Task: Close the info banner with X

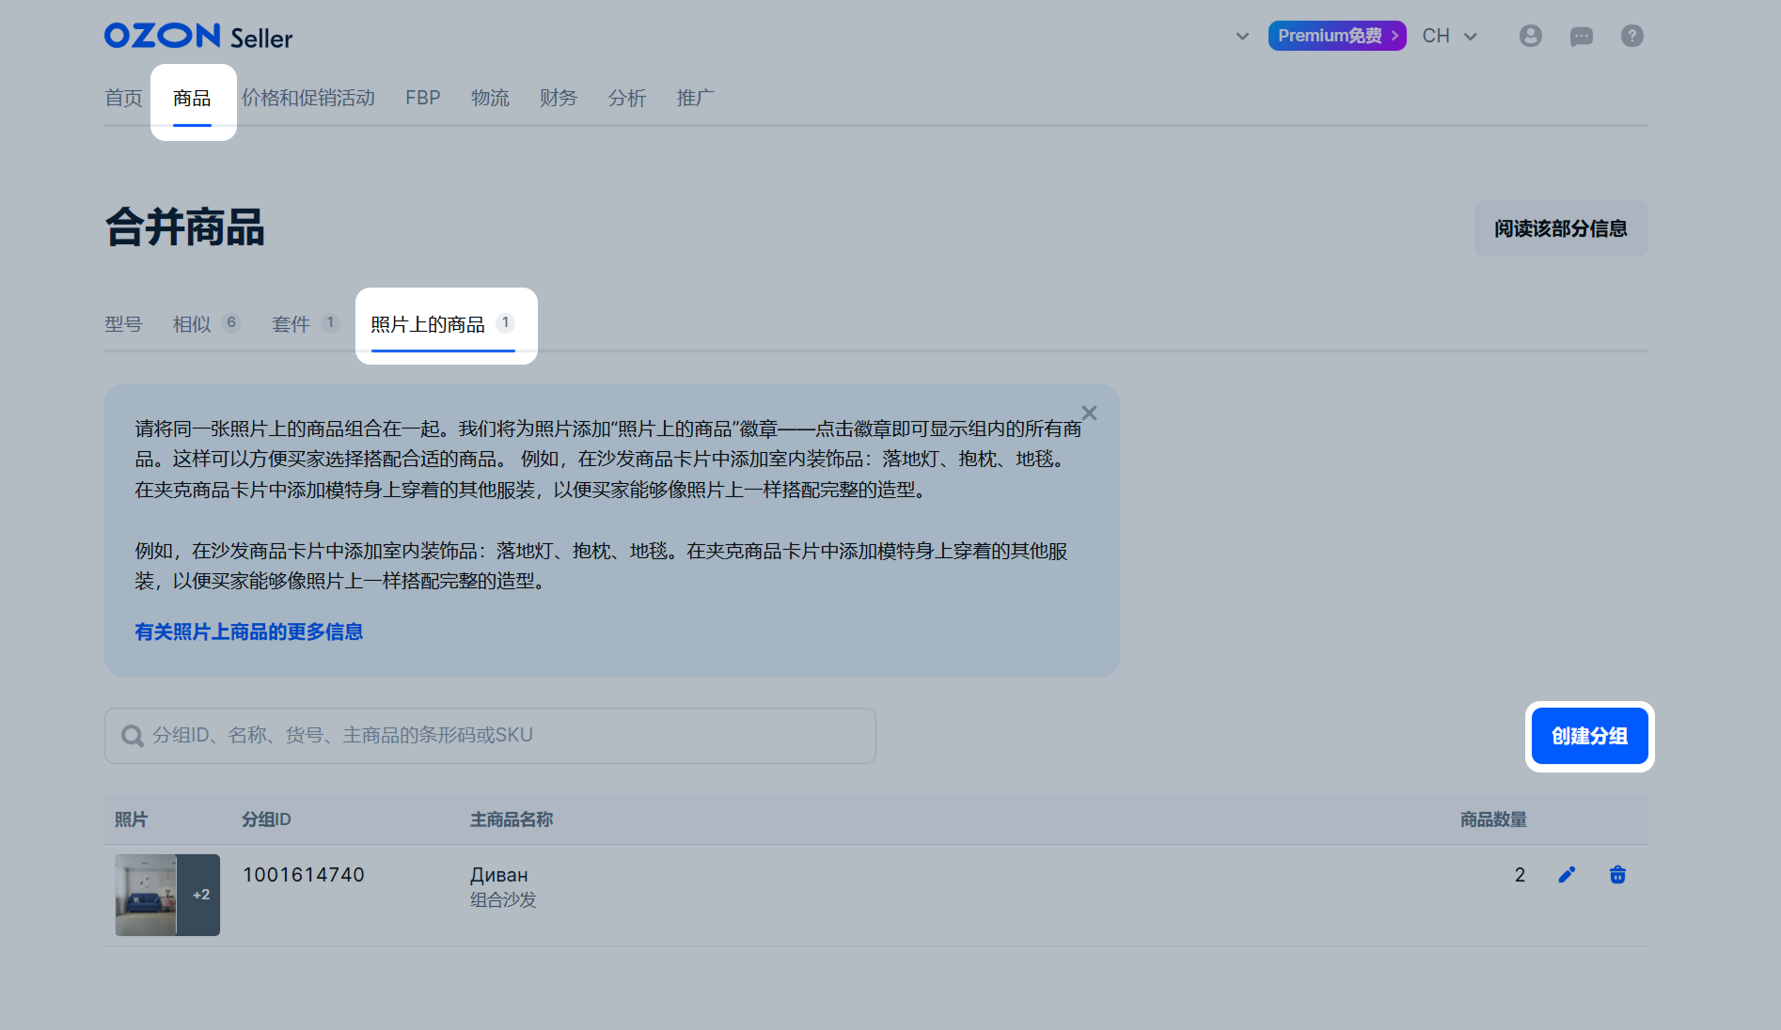Action: coord(1089,414)
